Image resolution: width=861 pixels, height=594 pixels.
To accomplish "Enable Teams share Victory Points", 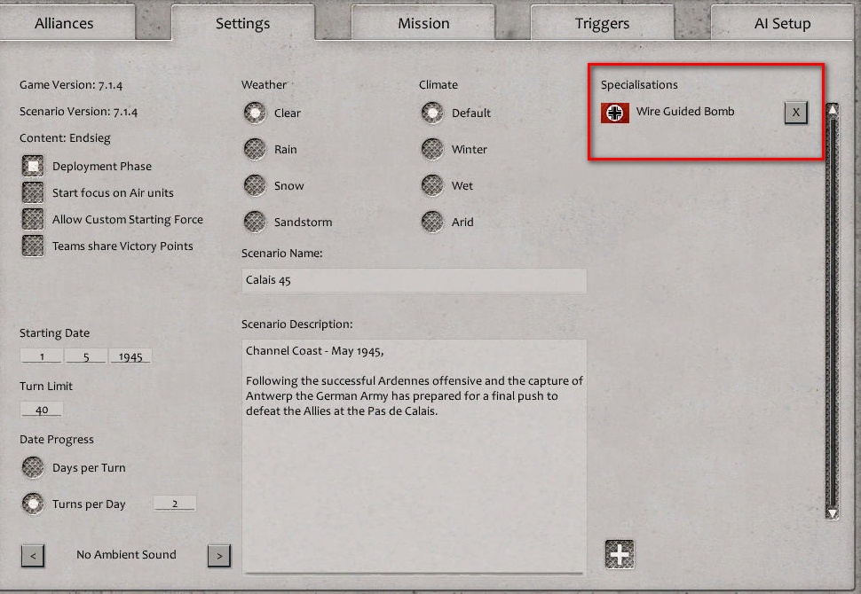I will click(32, 246).
